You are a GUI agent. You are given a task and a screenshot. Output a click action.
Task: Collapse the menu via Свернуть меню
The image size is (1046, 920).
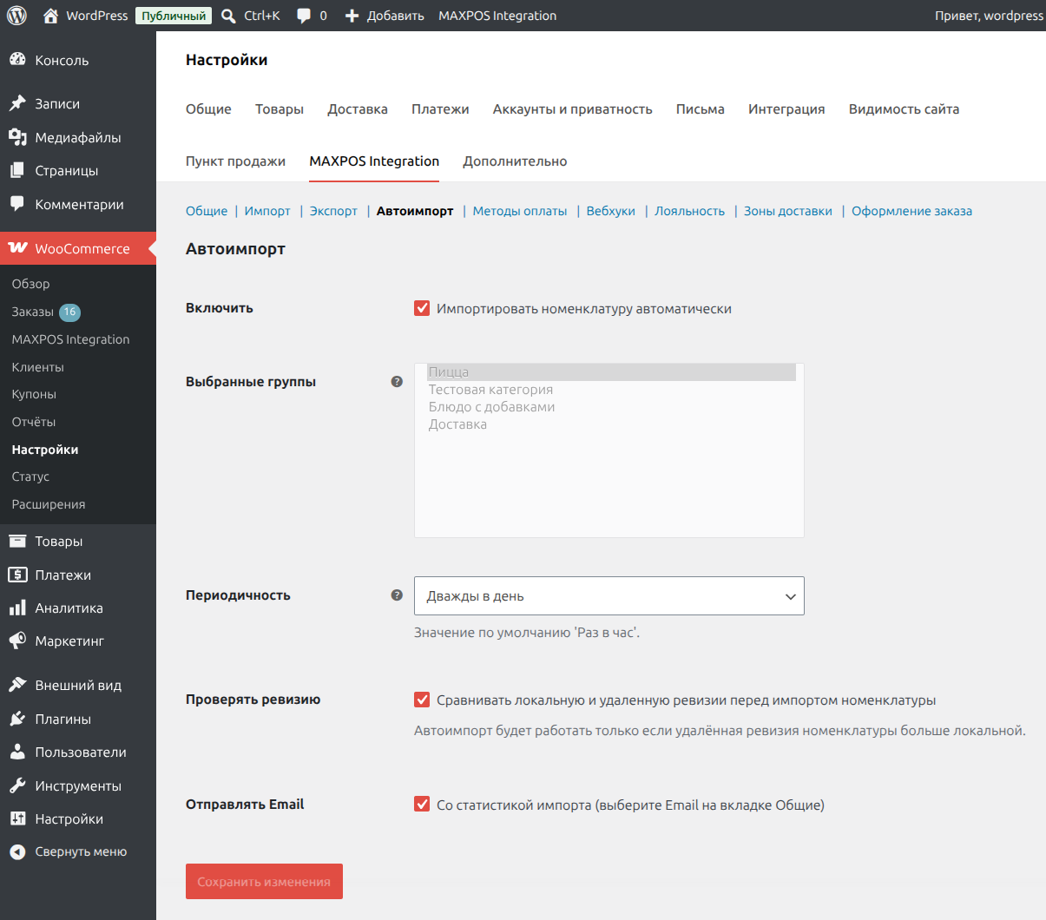(78, 852)
